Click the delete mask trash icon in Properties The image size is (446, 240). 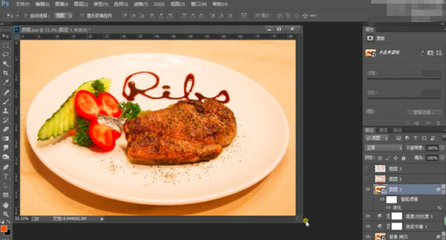pos(438,123)
